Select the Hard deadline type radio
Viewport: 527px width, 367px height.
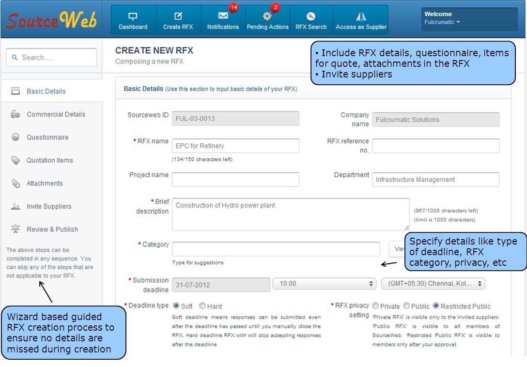pyautogui.click(x=202, y=306)
